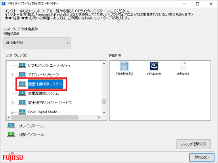Click the software list scroll left arrow

pyautogui.click(x=9, y=118)
